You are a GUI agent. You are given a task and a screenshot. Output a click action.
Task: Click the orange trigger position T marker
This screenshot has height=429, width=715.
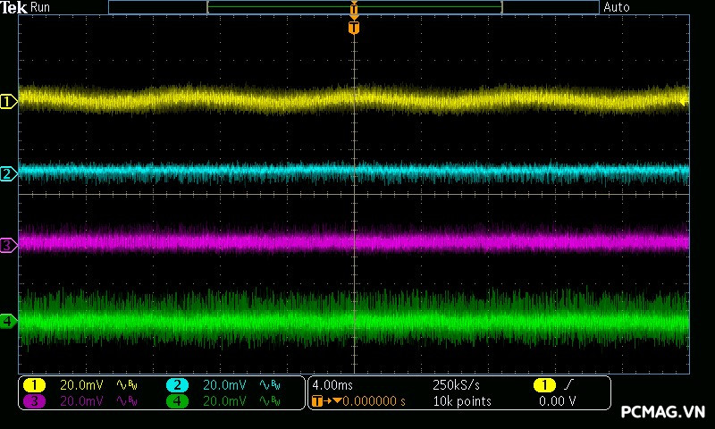pos(354,28)
